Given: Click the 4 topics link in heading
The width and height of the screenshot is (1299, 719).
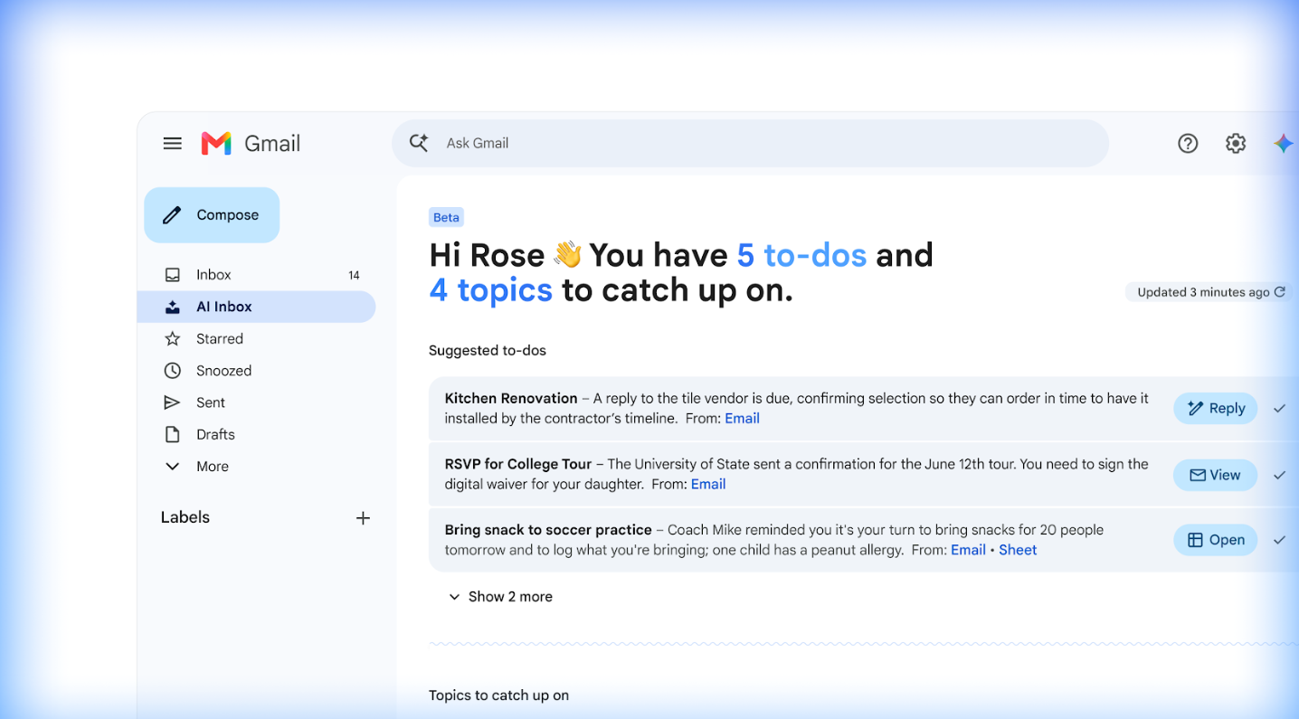Looking at the screenshot, I should pyautogui.click(x=490, y=290).
